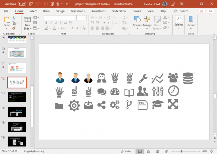The height and width of the screenshot is (154, 217).
Task: Click the Reset slide icon
Action: click(35, 23)
